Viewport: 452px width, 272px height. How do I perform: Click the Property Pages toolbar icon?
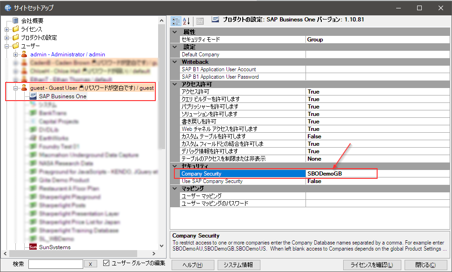click(200, 21)
